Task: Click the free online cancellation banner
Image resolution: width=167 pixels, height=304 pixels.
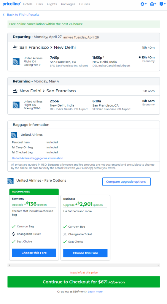Action: [x=84, y=24]
